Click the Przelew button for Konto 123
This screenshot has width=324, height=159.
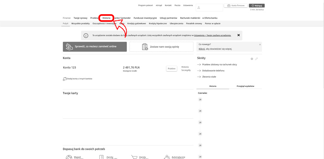point(171,68)
